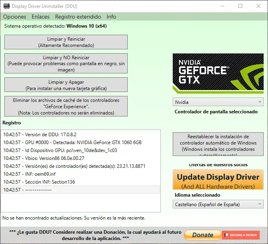Click the Update Display Driver banner

tap(218, 180)
